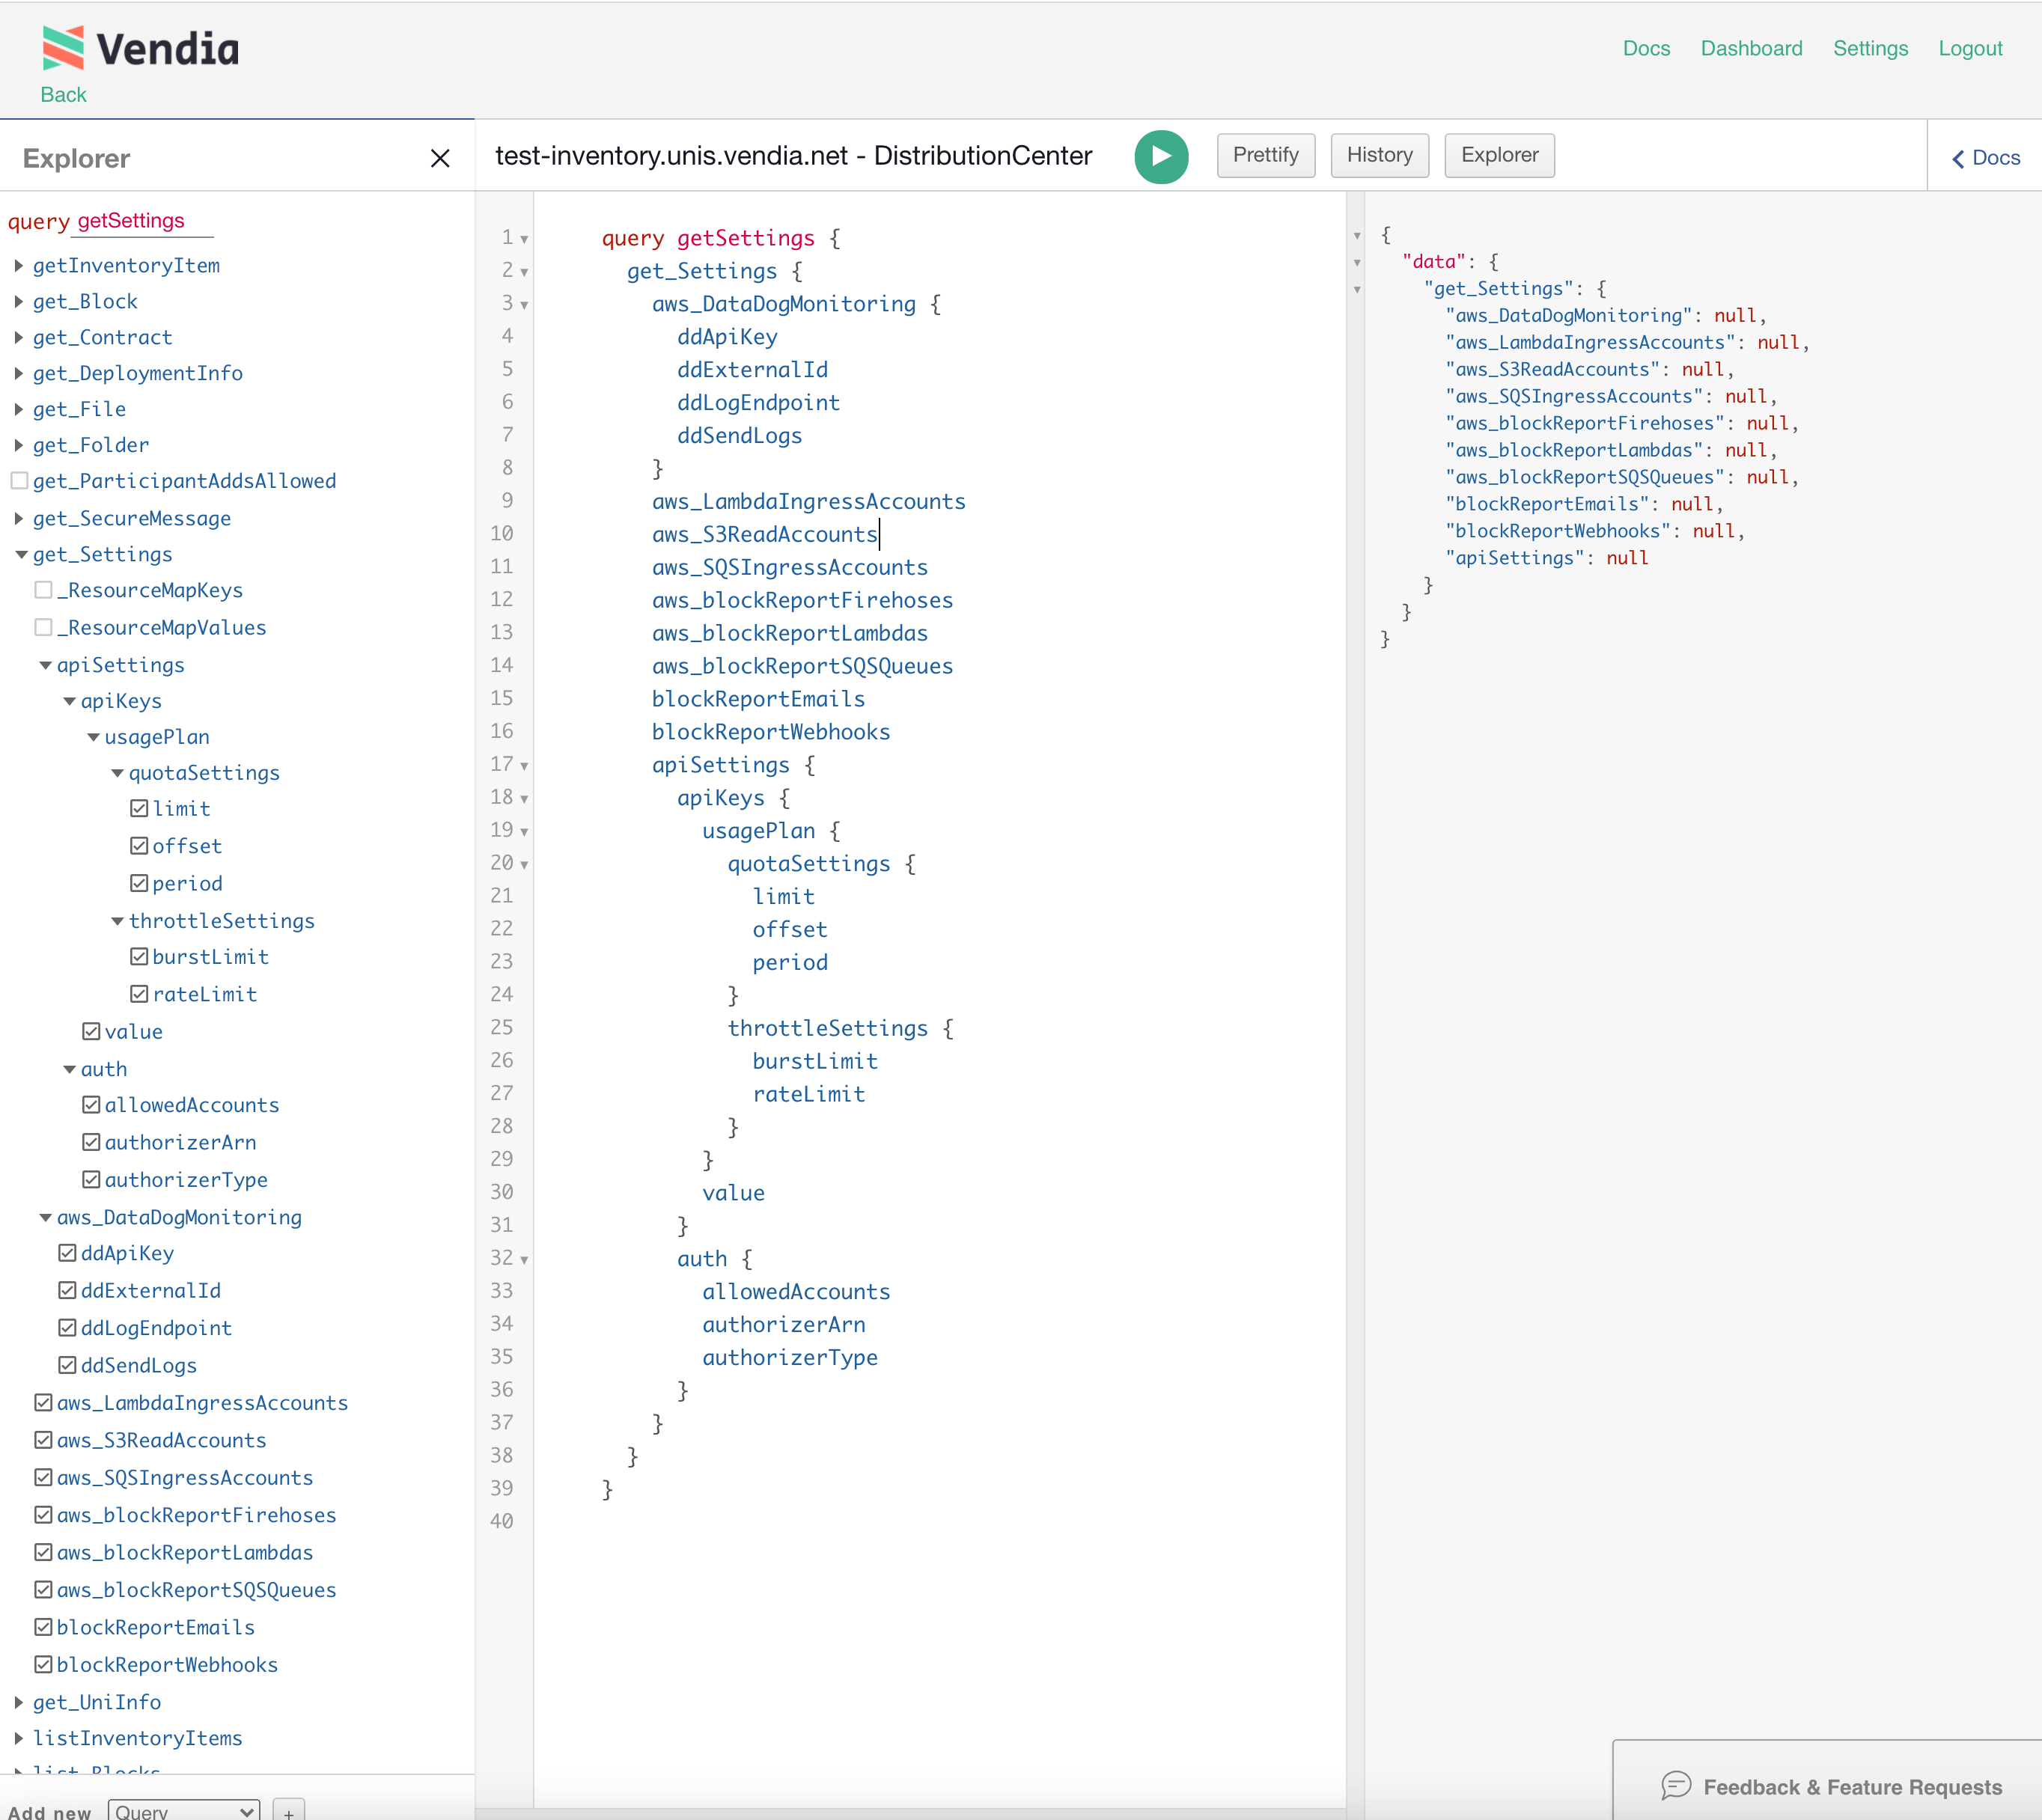
Task: Expand the listInventoryItems node
Action: coord(19,1738)
